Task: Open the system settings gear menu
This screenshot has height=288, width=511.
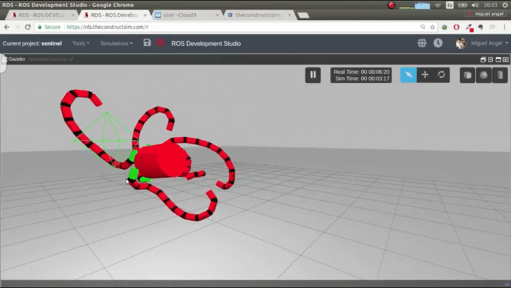Action: [505, 5]
